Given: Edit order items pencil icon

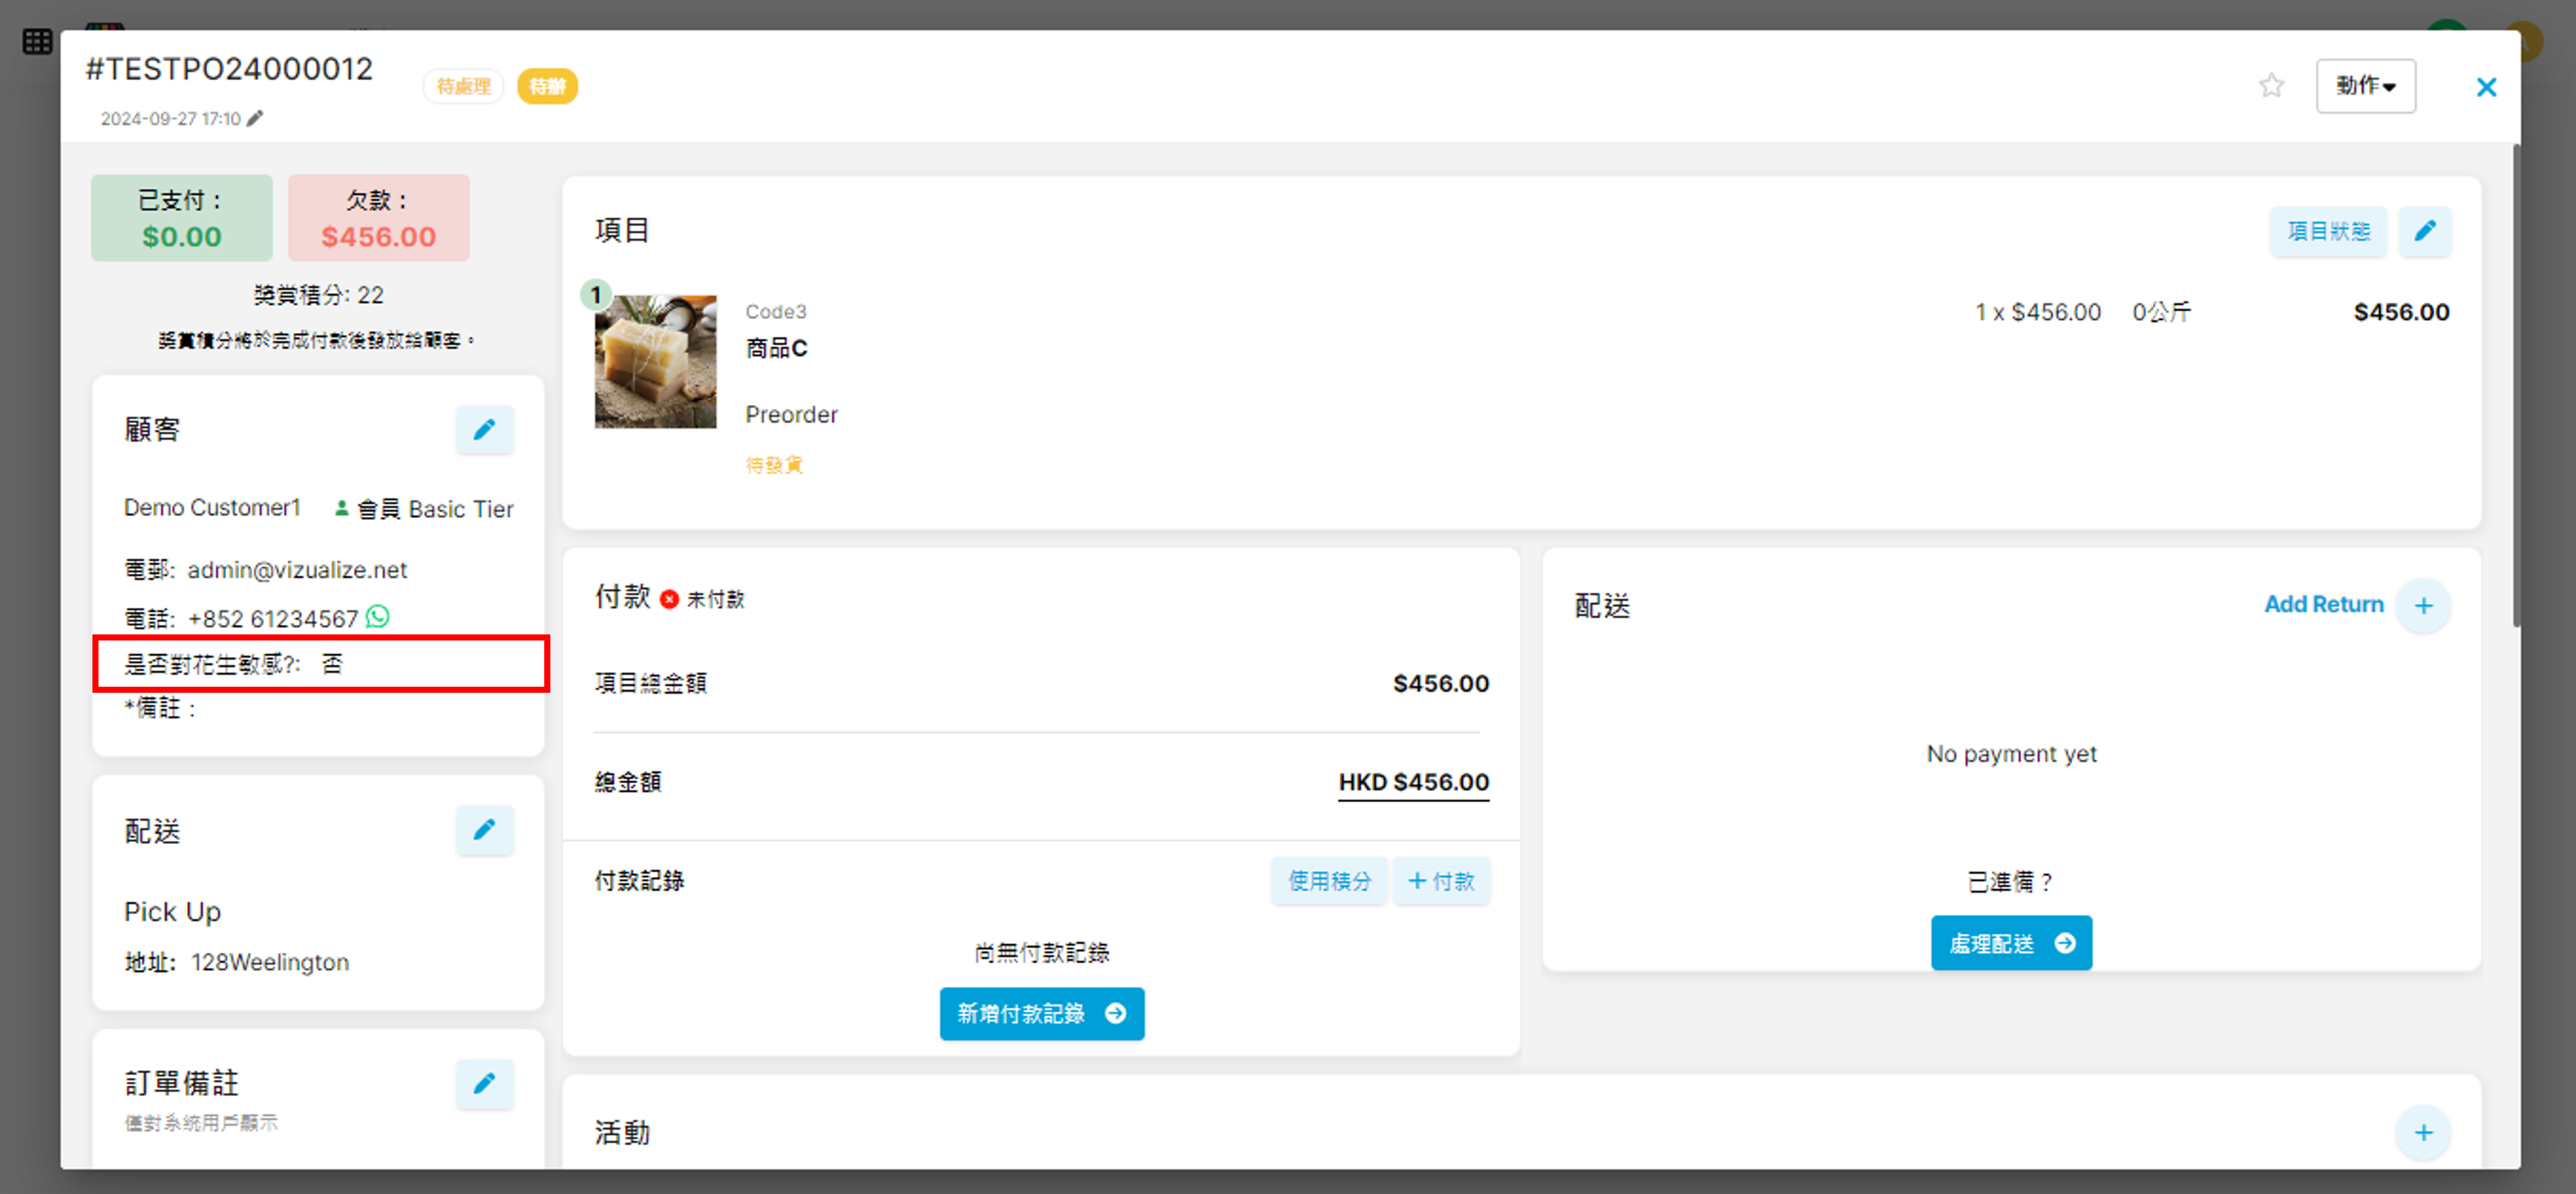Looking at the screenshot, I should [x=2424, y=231].
